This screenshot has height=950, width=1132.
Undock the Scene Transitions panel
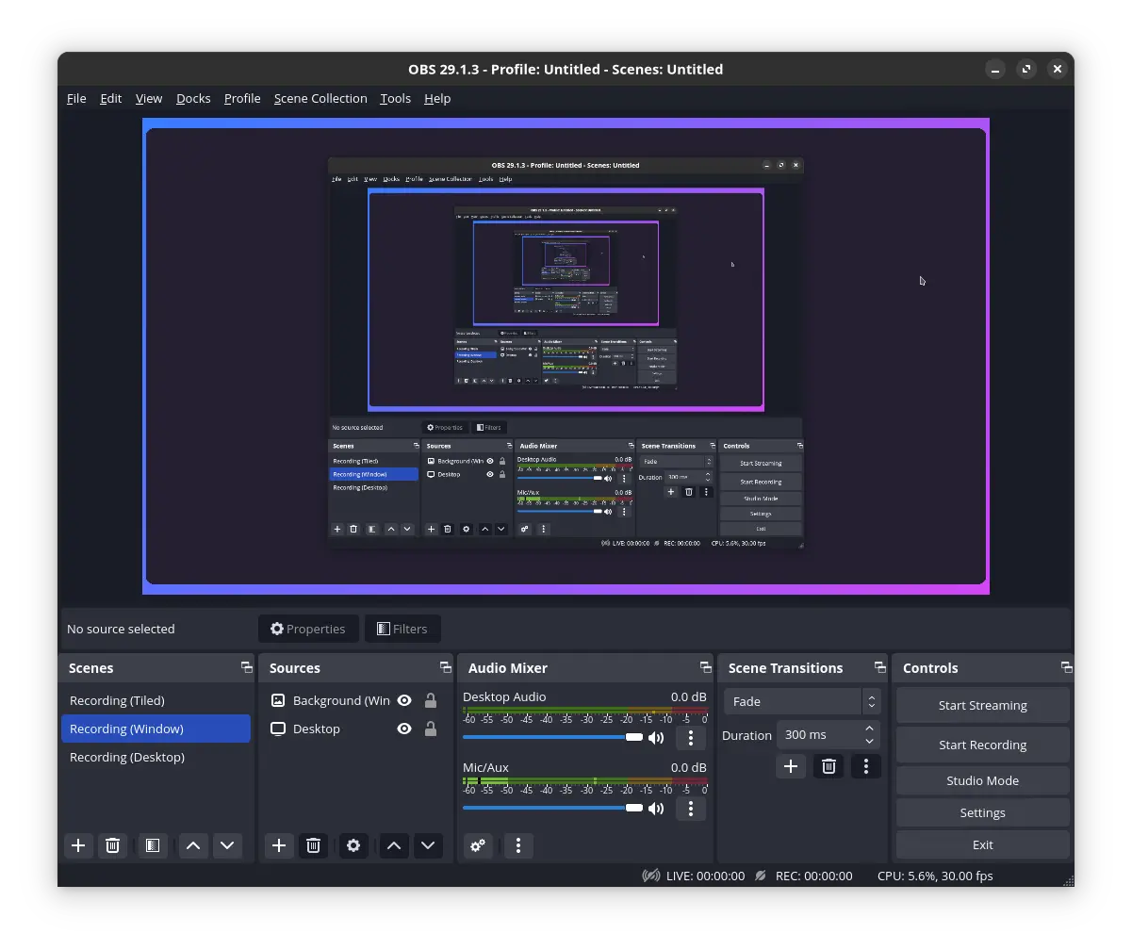point(880,667)
